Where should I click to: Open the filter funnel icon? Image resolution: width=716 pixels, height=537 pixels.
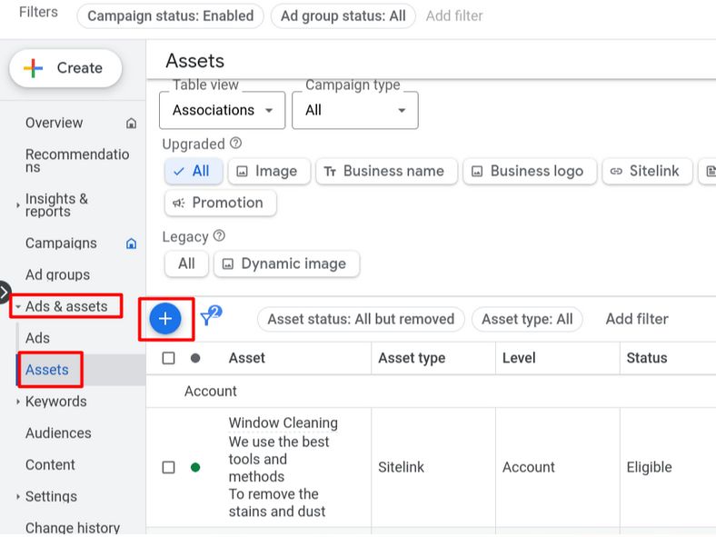point(209,317)
